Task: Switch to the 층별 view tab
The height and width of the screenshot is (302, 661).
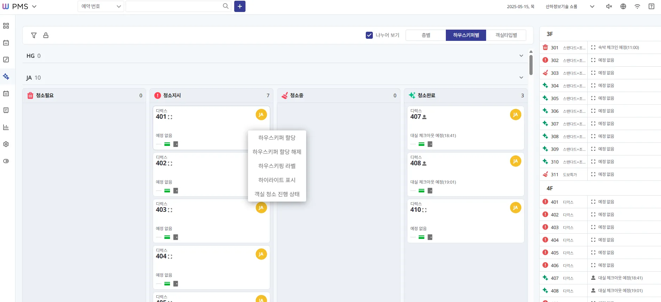Action: 426,35
